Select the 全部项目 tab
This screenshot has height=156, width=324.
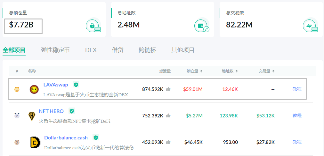pos(14,50)
